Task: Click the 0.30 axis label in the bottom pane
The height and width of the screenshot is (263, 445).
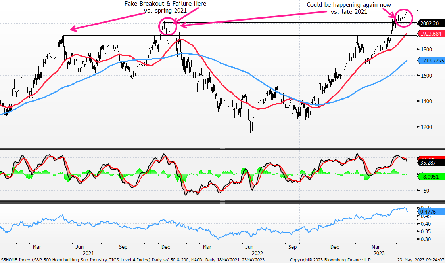Action: pos(425,240)
